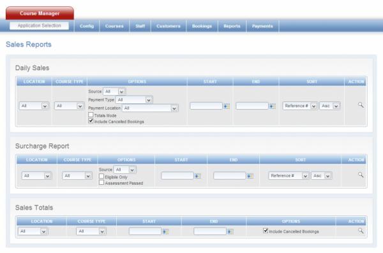This screenshot has height=253, width=383.
Task: Click the Sales Totals search magnifier icon
Action: 361,231
